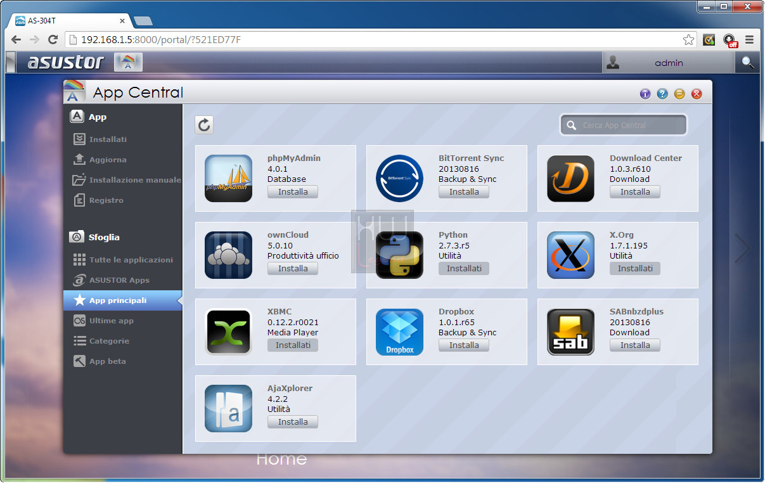Install Dropbox
This screenshot has height=483, width=765.
464,345
